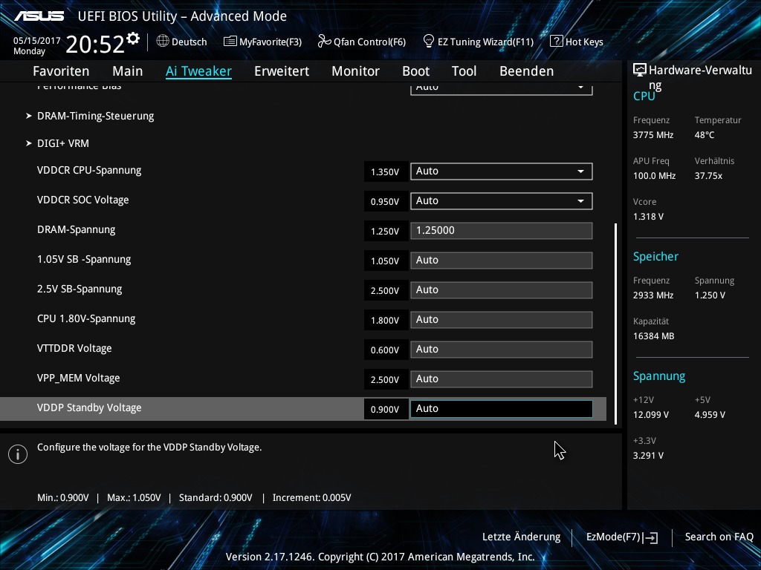Viewport: 761px width, 570px height.
Task: Select the VTTDDR Voltage label
Action: (x=74, y=349)
